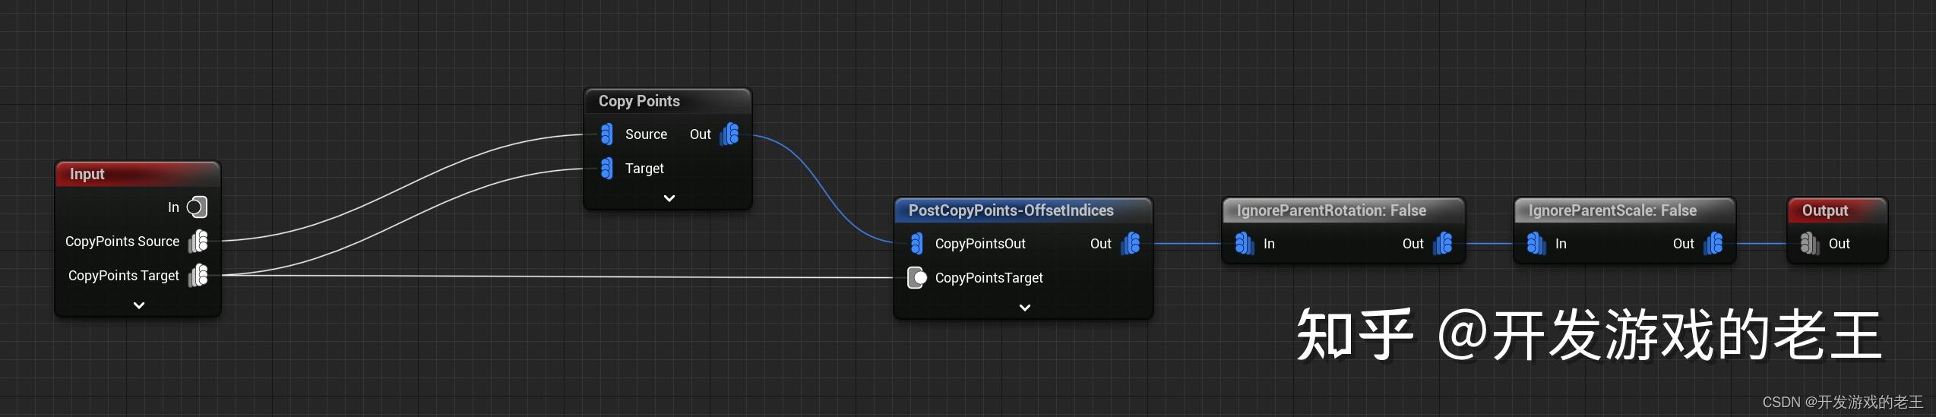This screenshot has width=1936, height=417.
Task: Click the CopyPointsOut input pin
Action: click(916, 244)
